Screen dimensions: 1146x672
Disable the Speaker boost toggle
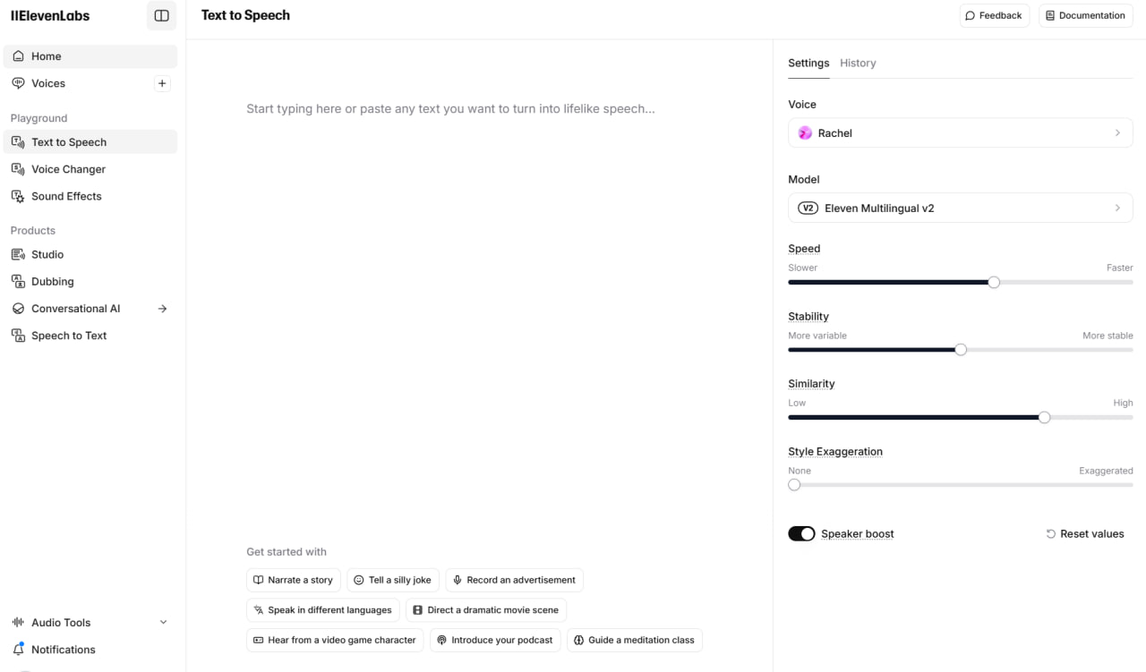[801, 533]
